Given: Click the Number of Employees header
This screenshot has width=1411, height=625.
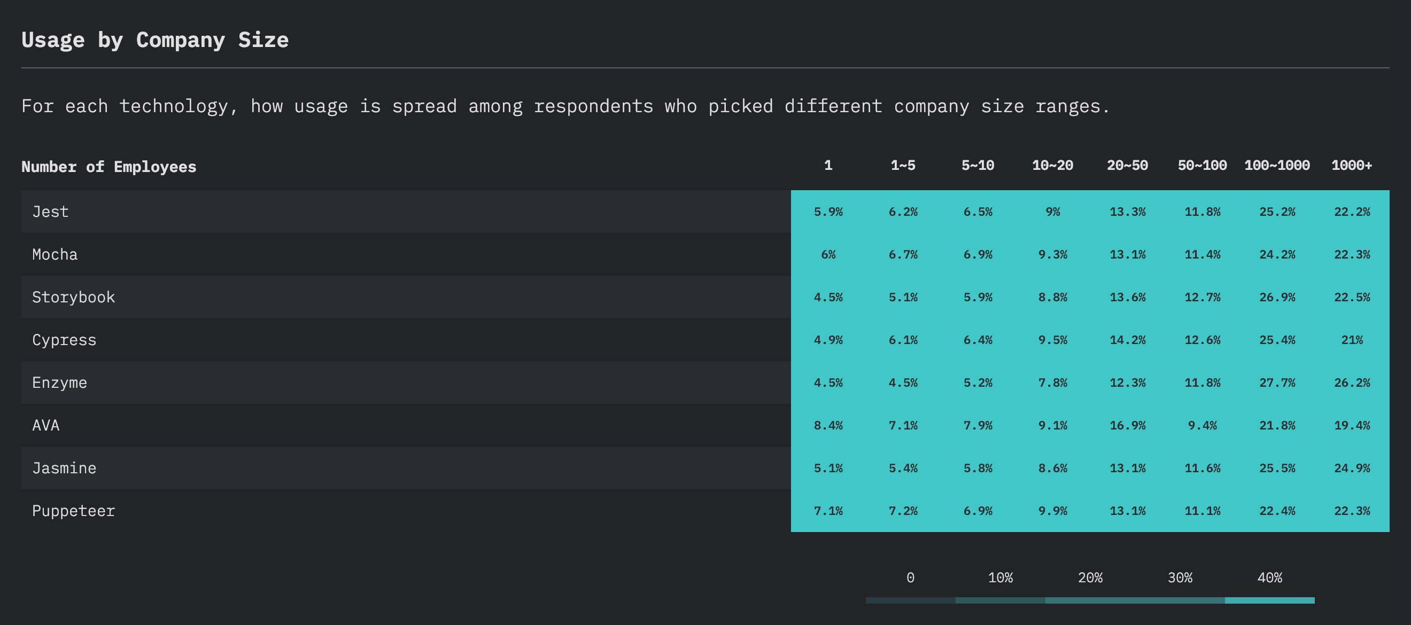Looking at the screenshot, I should pos(108,166).
